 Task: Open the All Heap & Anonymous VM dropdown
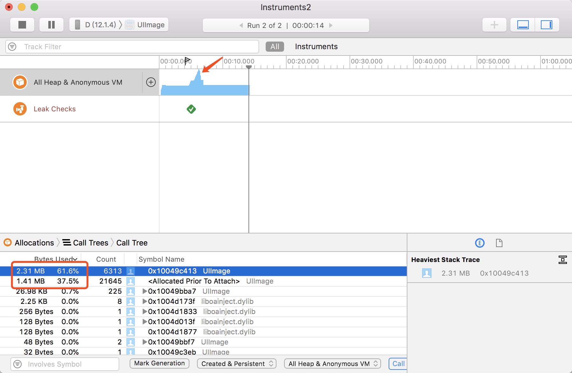coord(333,363)
